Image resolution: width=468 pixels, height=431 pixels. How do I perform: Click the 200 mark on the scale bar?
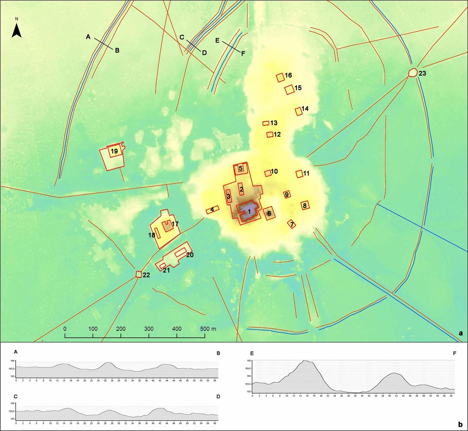[121, 329]
